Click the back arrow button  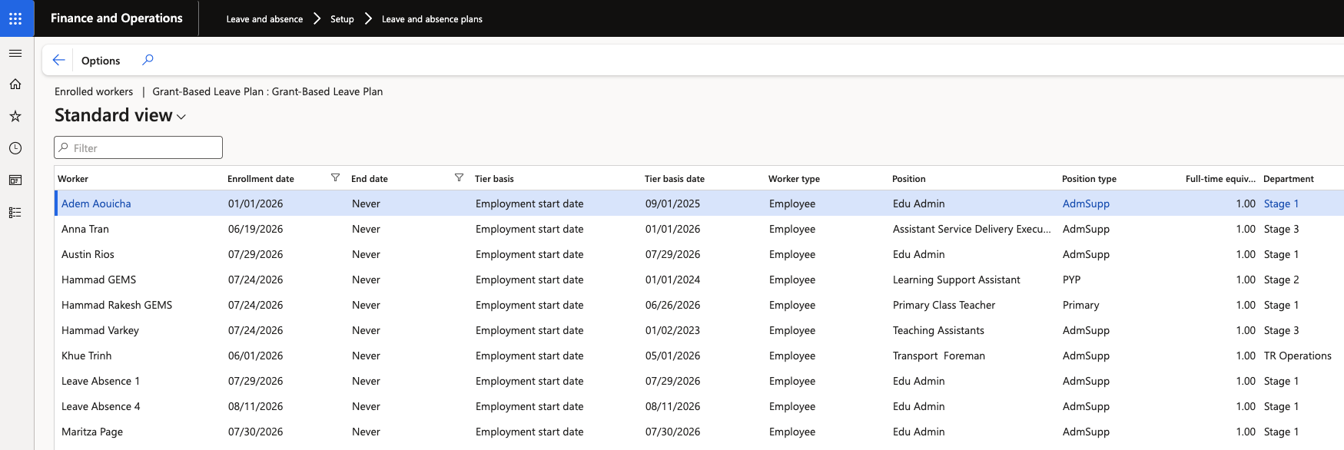pyautogui.click(x=58, y=60)
